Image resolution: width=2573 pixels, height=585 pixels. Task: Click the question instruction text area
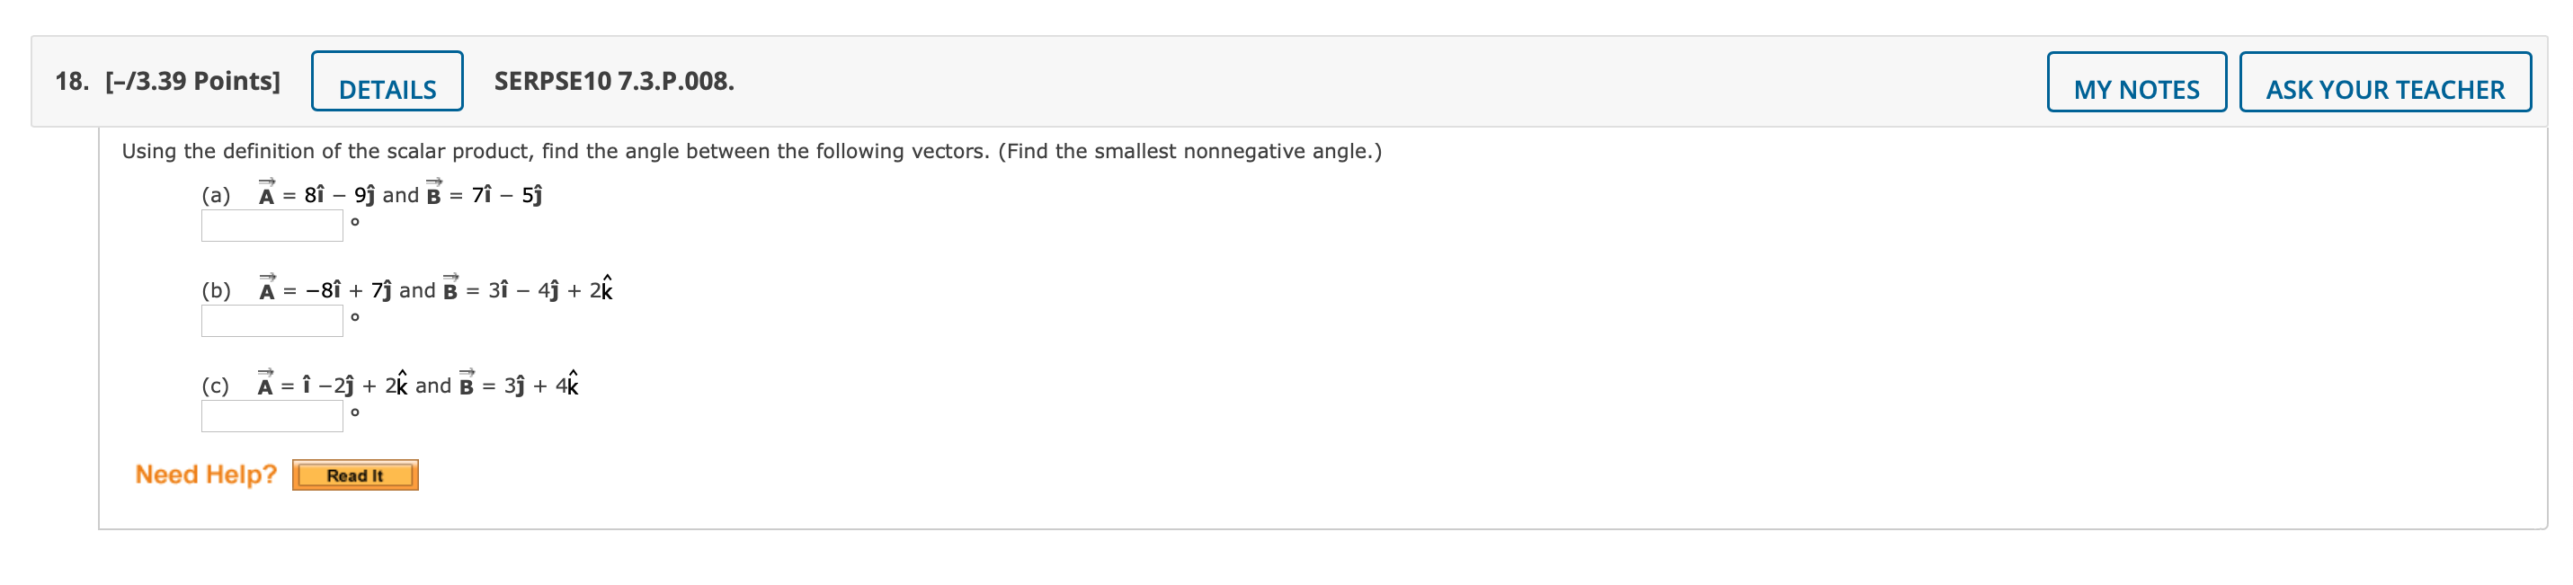[749, 152]
